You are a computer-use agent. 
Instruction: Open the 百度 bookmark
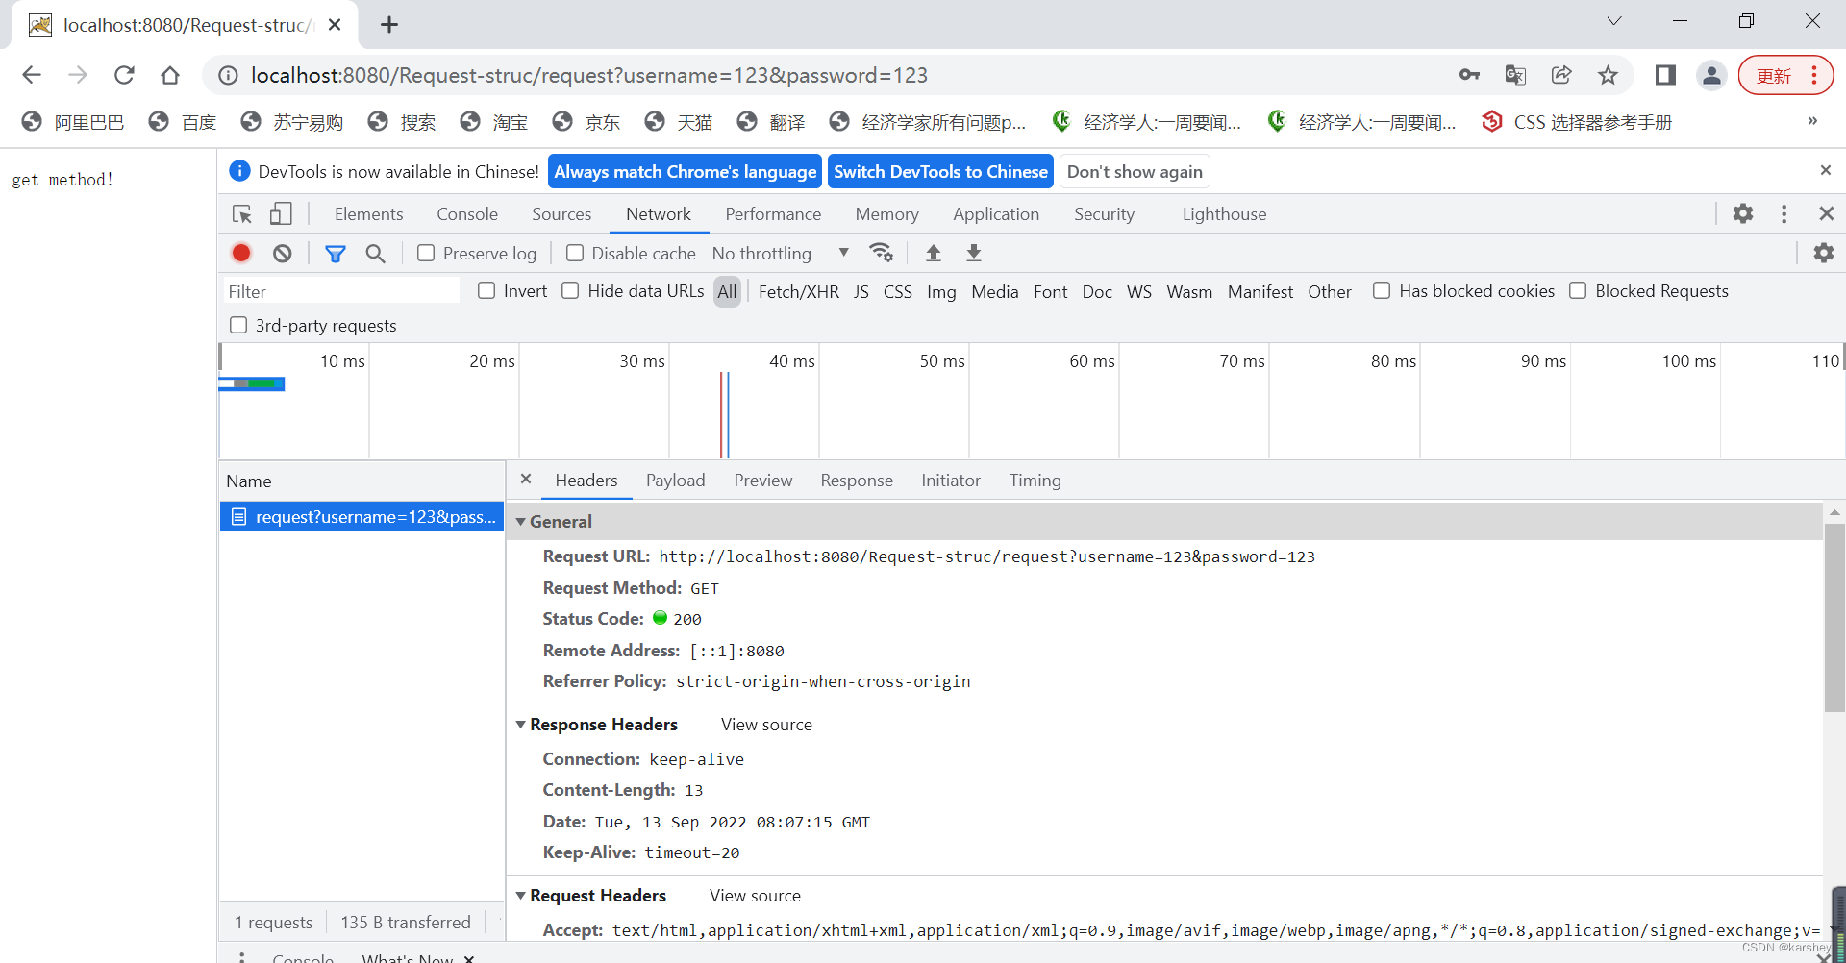(x=184, y=122)
